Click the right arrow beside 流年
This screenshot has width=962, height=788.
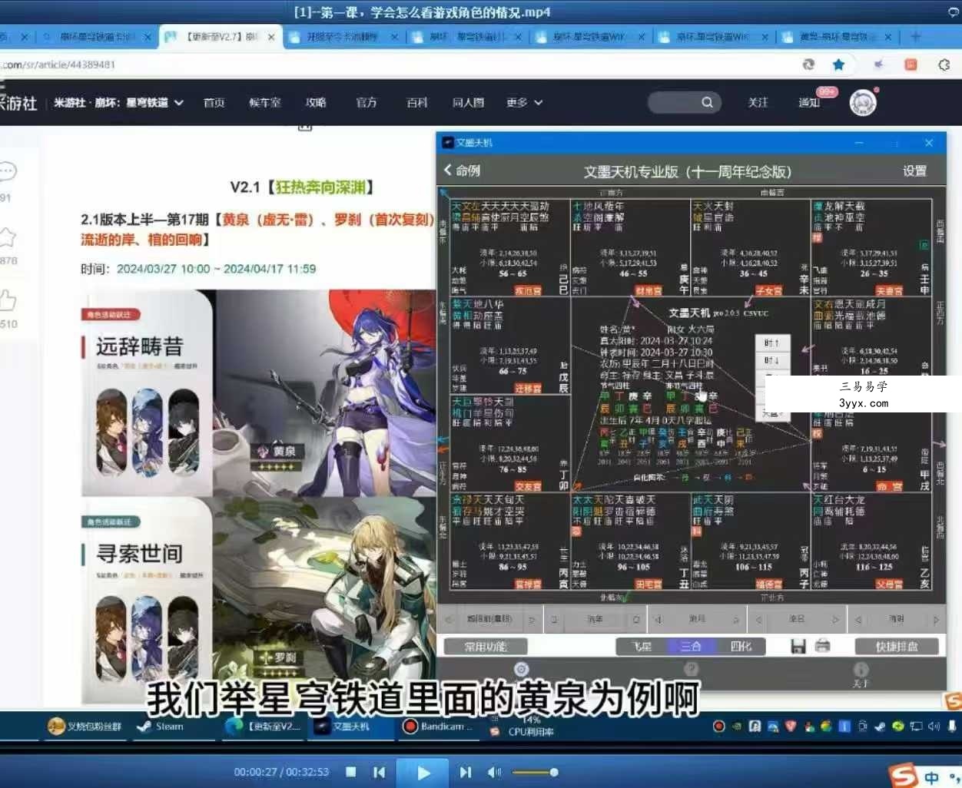(x=635, y=619)
